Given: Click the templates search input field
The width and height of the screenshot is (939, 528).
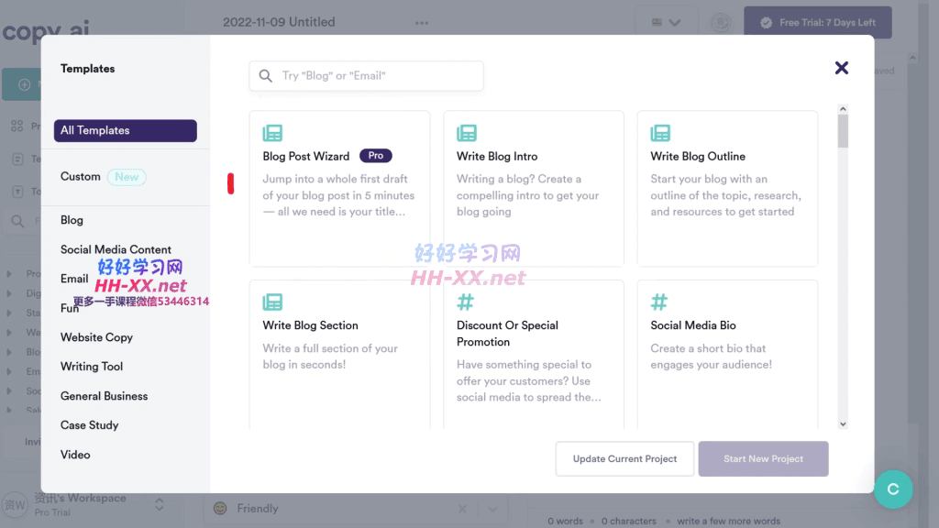Looking at the screenshot, I should 367,76.
